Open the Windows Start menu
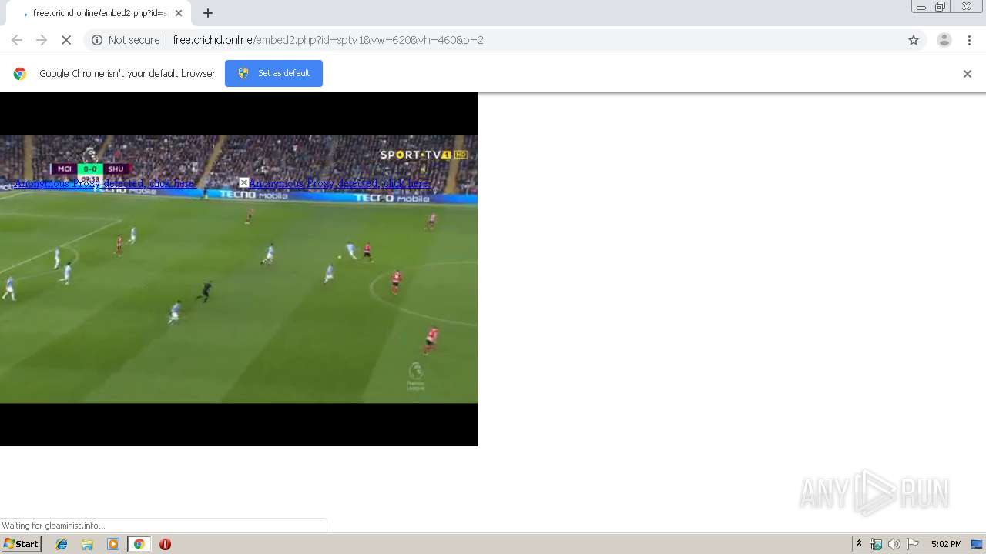The width and height of the screenshot is (986, 554). pos(21,544)
